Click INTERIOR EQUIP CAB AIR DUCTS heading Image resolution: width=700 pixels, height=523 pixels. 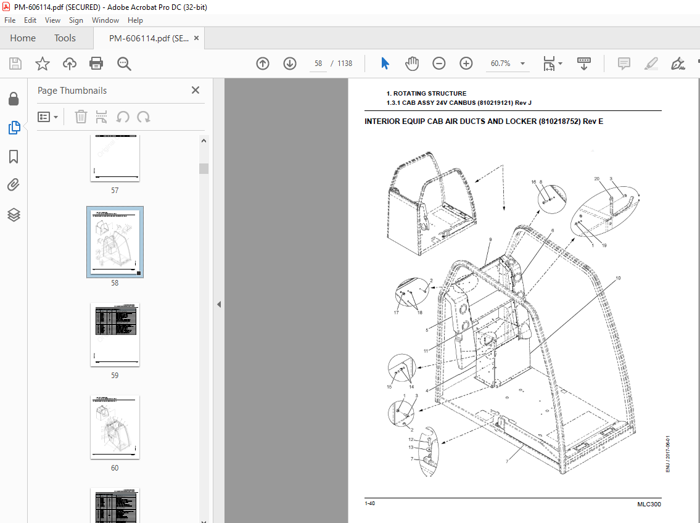coord(484,121)
